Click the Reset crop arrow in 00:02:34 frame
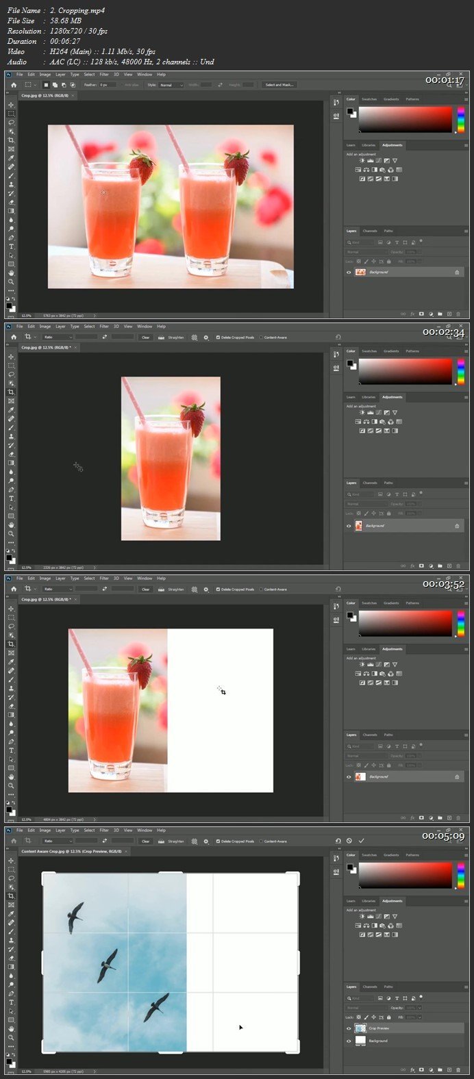The image size is (474, 1079). 338,338
